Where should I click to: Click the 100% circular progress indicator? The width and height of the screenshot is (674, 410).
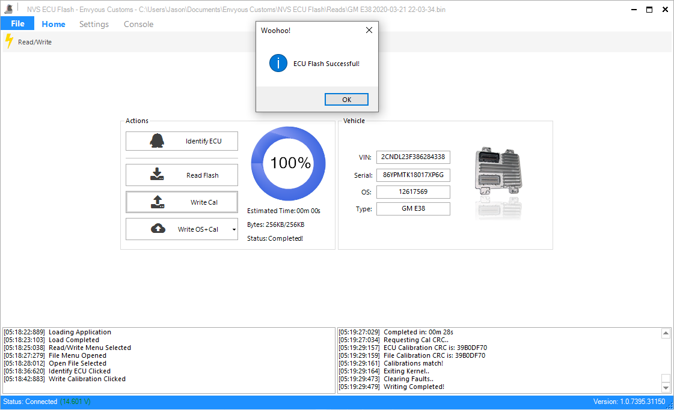tap(289, 163)
